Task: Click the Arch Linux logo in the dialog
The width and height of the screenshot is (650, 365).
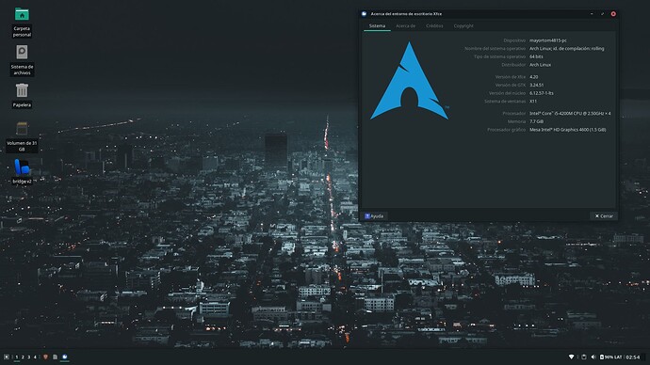Action: [x=409, y=81]
